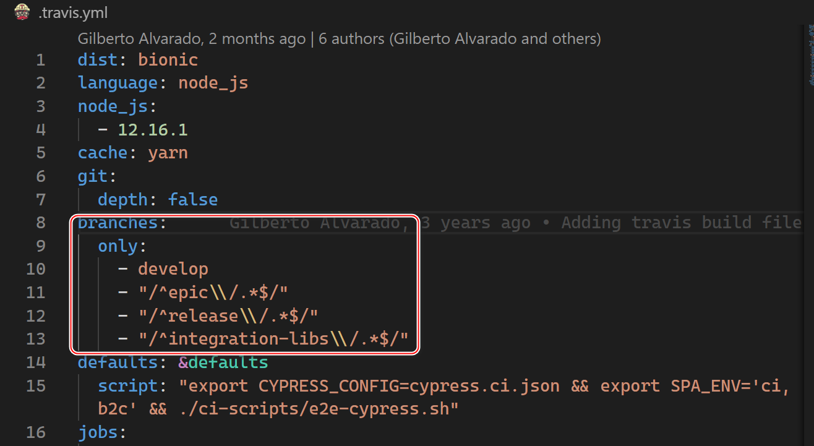The width and height of the screenshot is (814, 446).
Task: Click the release regex string on line 12
Action: tap(228, 316)
